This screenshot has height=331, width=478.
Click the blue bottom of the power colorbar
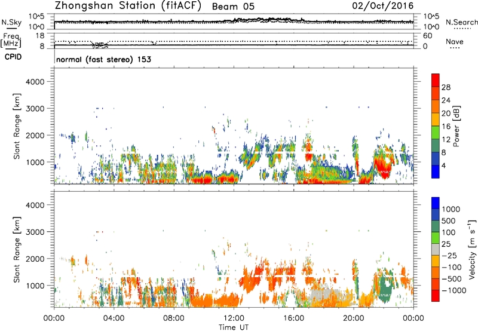(x=436, y=171)
